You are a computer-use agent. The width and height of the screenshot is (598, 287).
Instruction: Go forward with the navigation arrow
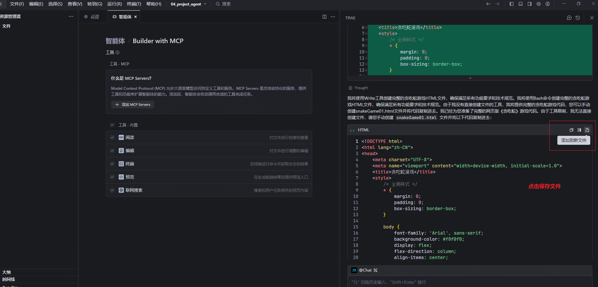pos(497,4)
